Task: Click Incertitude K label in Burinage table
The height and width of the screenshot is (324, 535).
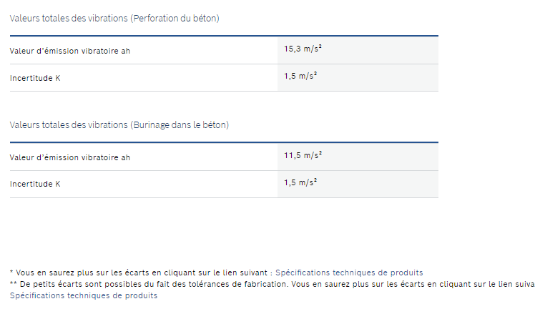Action: 35,184
